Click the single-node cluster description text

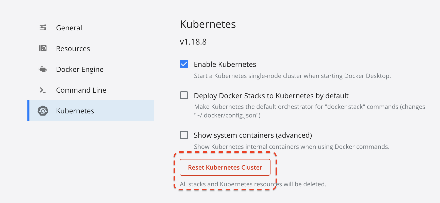click(x=292, y=76)
